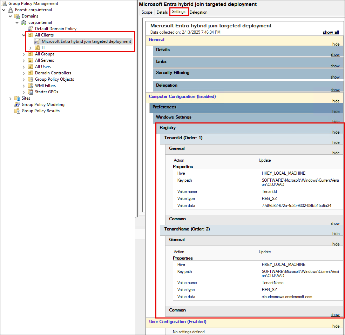Click the All Clients OU icon
The width and height of the screenshot is (345, 335).
coord(31,35)
